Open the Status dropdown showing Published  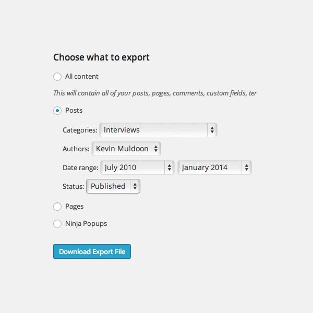point(113,186)
